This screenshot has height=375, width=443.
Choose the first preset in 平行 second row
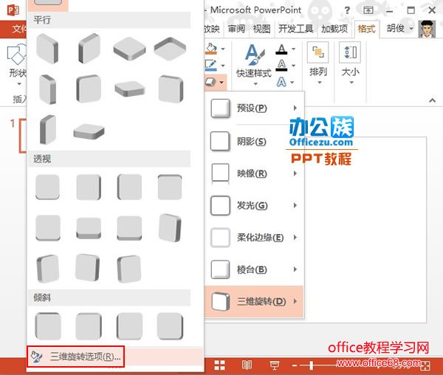tap(47, 89)
